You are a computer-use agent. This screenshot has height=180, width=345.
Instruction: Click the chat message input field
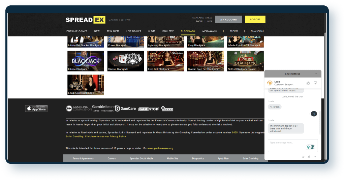point(293,146)
